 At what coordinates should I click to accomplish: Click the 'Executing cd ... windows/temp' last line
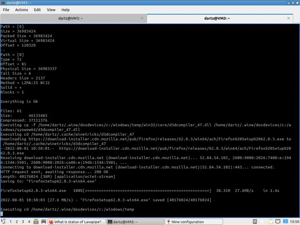click(67, 209)
